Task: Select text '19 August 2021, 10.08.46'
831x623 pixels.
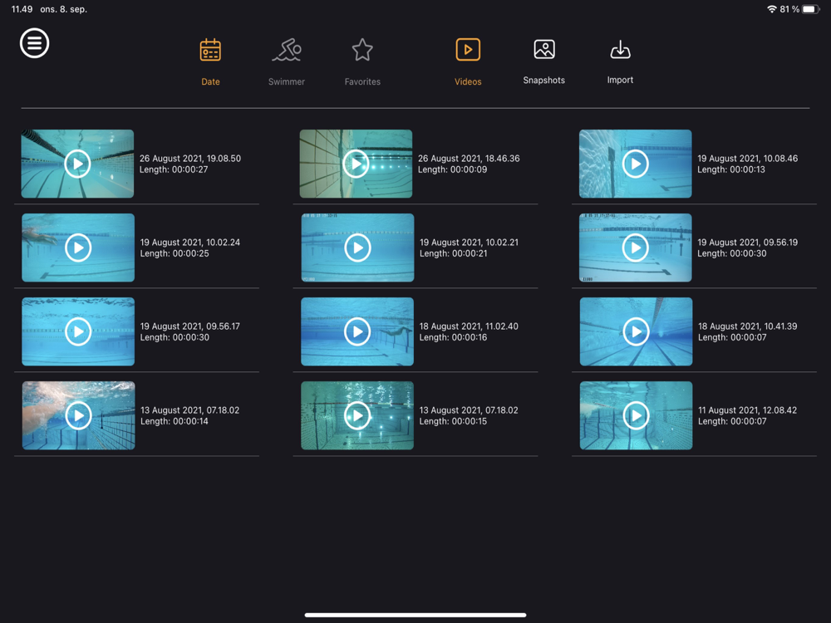Action: [x=748, y=159]
